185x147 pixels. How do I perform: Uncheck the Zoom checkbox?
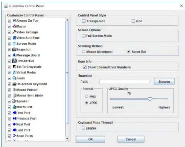pos(9,78)
